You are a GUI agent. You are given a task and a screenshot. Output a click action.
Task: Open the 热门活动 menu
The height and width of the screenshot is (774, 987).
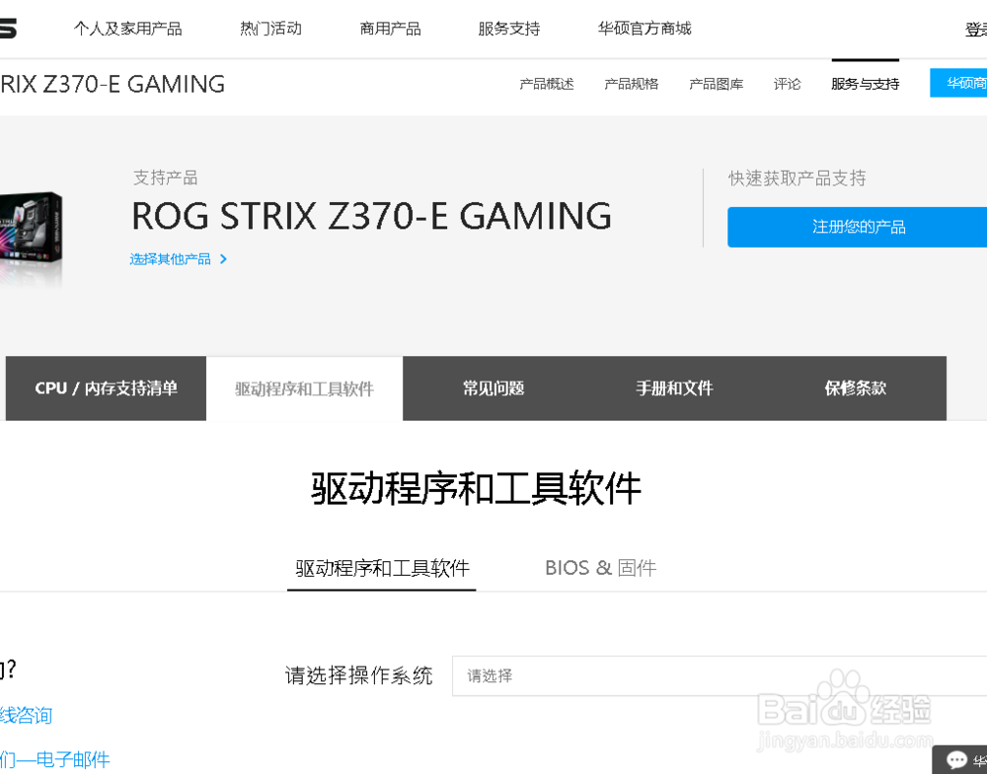coord(270,29)
